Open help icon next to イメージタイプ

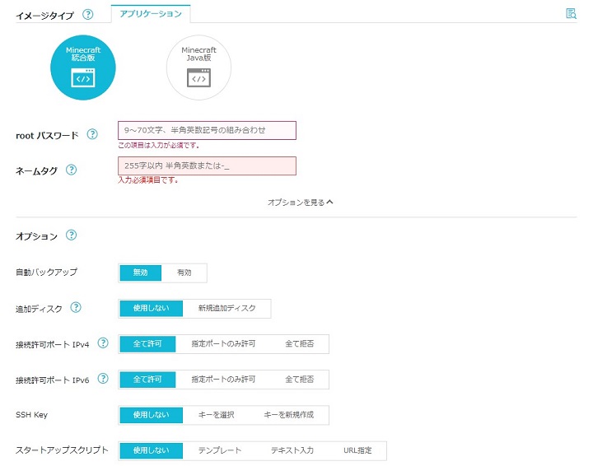pyautogui.click(x=88, y=15)
